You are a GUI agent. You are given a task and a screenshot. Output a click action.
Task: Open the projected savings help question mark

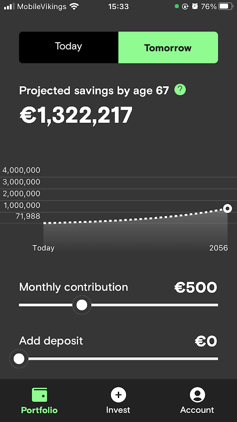180,90
